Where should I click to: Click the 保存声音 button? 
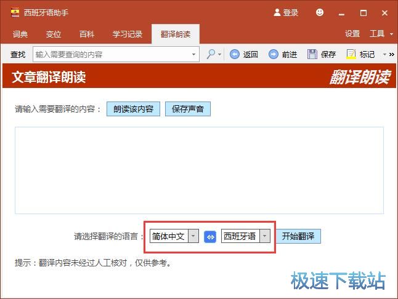(x=188, y=109)
